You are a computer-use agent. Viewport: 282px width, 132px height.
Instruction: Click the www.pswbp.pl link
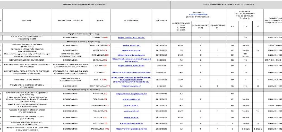click(x=131, y=99)
